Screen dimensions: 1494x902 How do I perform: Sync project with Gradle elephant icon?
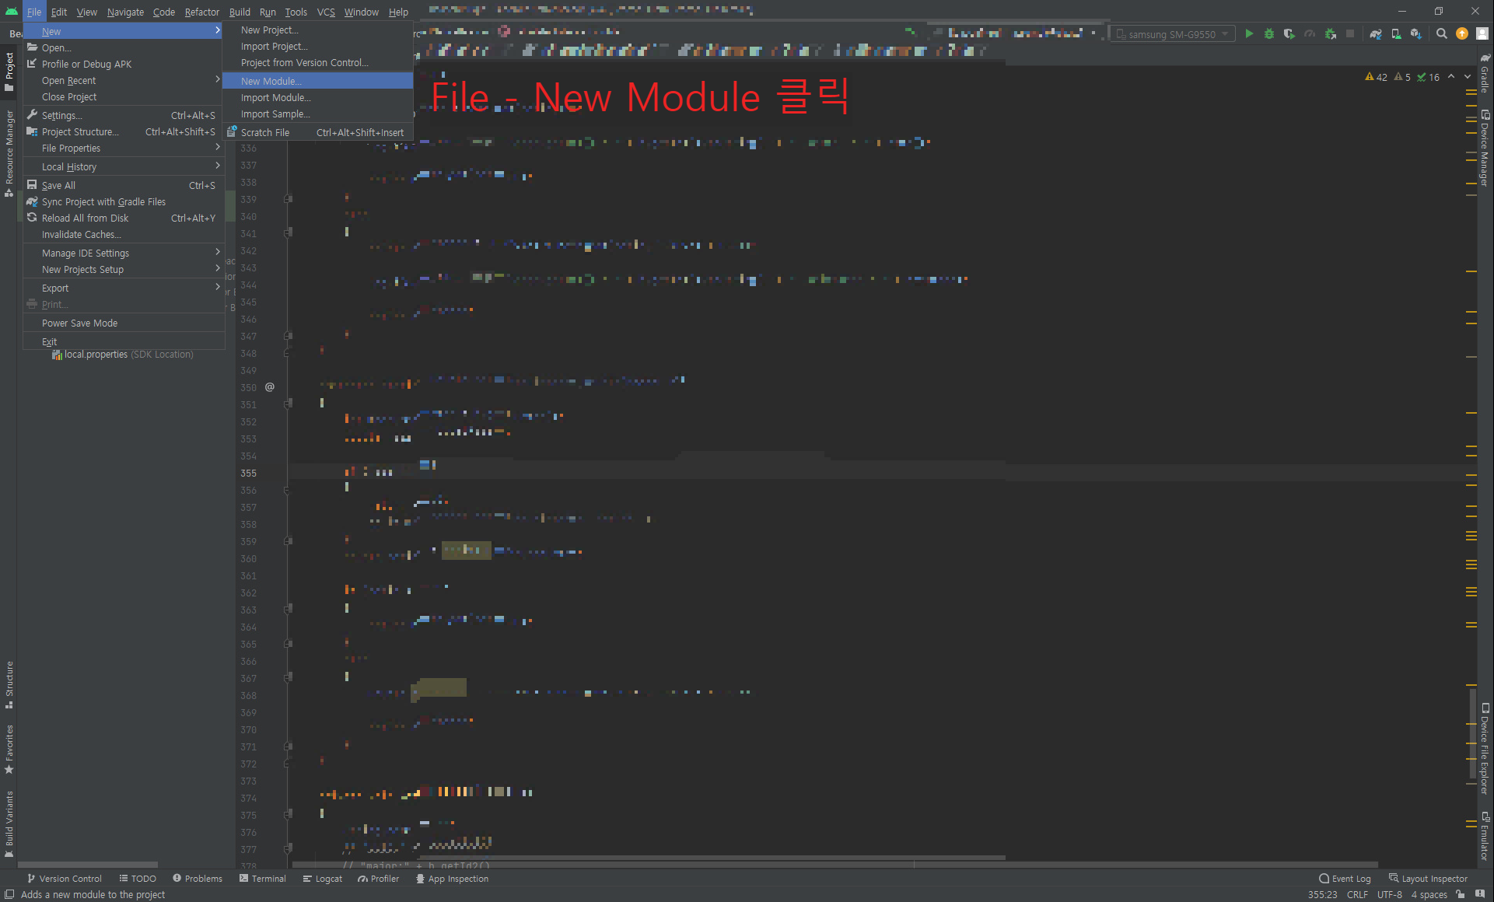coord(1376,33)
